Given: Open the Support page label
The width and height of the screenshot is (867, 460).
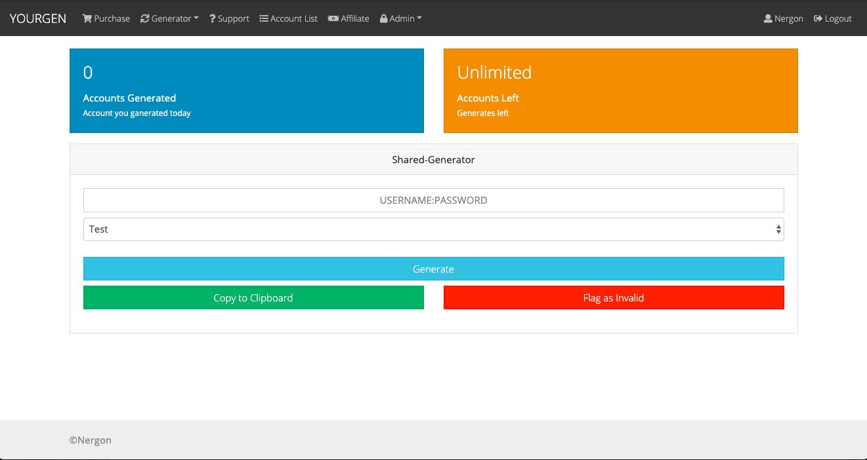Looking at the screenshot, I should 234,18.
